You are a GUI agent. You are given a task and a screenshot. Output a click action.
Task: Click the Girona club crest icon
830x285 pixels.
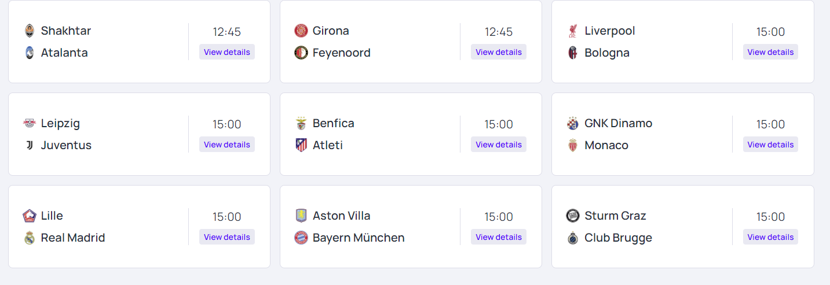click(301, 31)
